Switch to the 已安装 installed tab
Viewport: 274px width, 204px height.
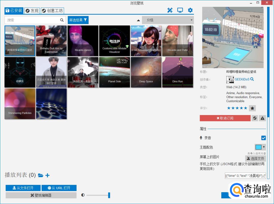14,10
